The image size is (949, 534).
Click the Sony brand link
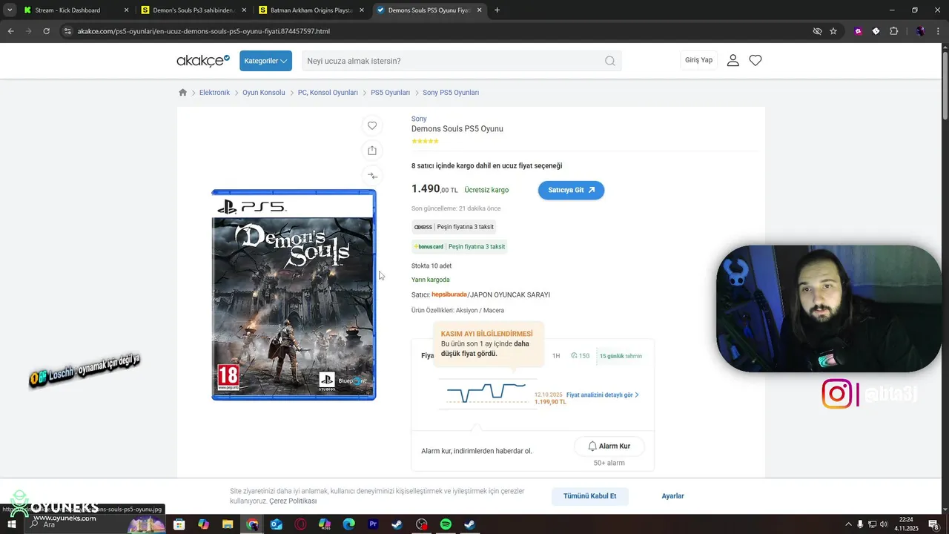[x=419, y=119]
